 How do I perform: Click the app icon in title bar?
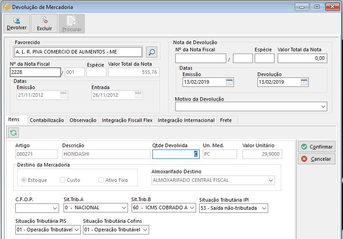point(7,7)
